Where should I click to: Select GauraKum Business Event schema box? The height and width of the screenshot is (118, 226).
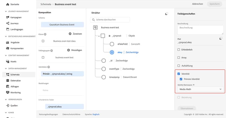[x=62, y=24]
